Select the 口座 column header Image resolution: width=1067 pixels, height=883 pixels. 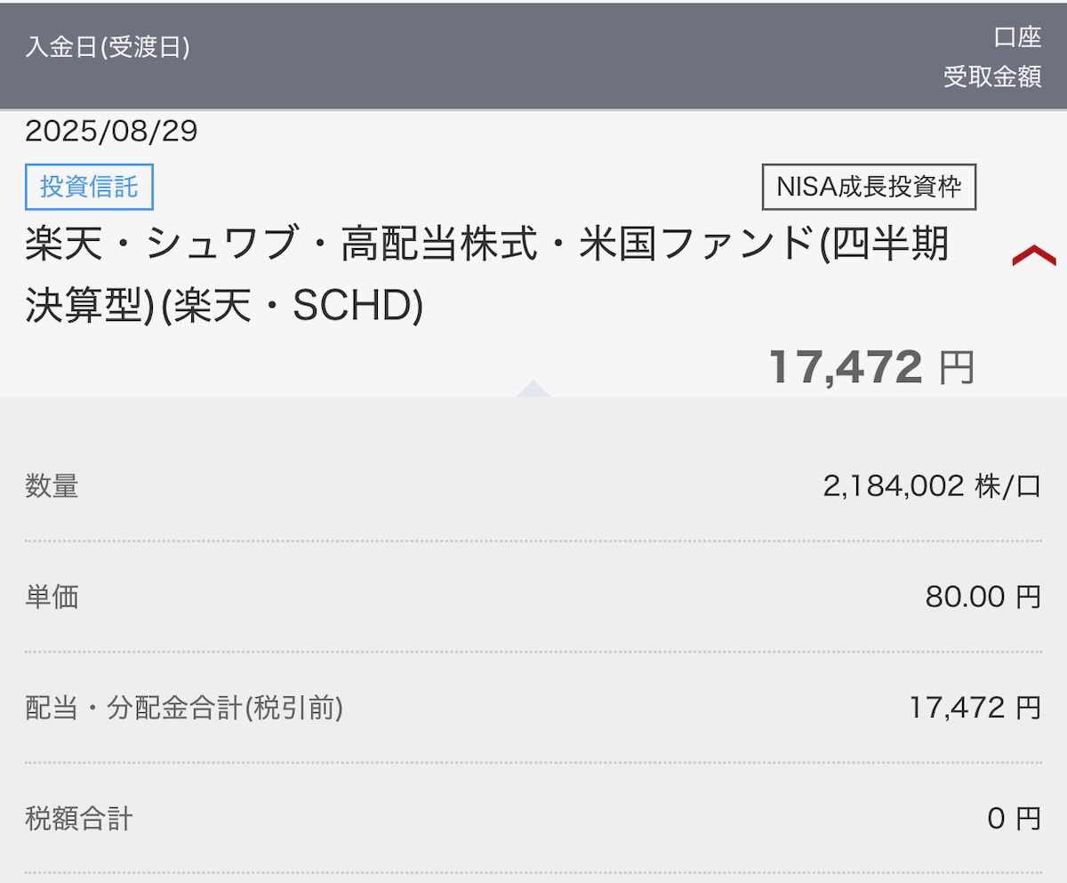pos(1017,37)
